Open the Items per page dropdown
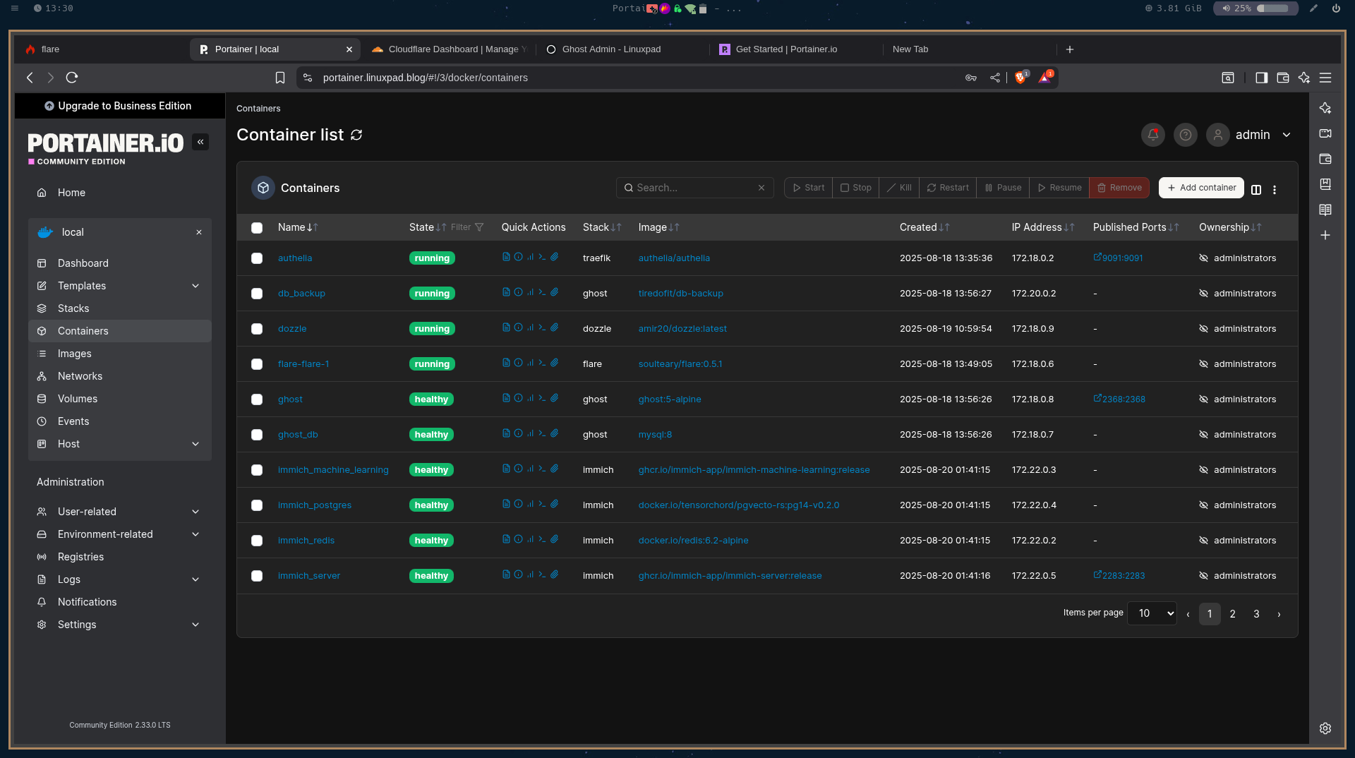The image size is (1355, 758). [x=1152, y=613]
